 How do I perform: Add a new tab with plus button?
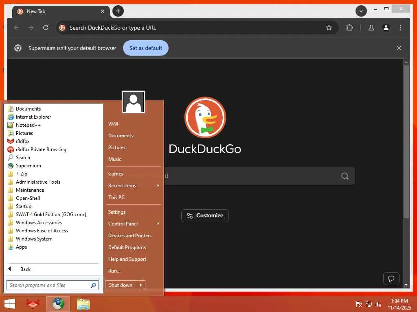118,11
